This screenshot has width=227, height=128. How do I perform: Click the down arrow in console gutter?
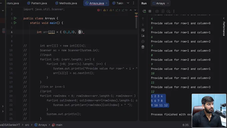(143, 24)
